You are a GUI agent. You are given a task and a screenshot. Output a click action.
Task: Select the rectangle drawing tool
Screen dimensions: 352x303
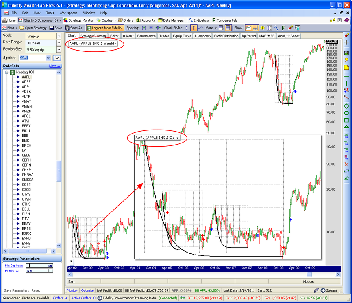(346, 120)
